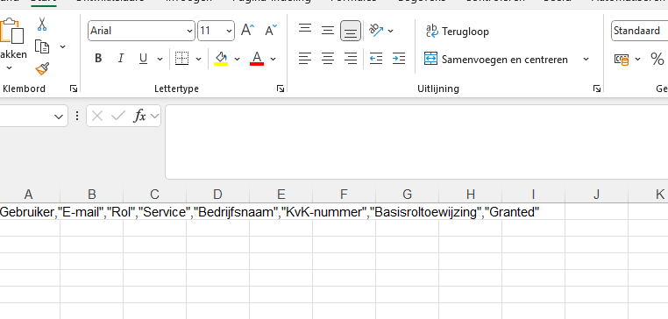
Task: Apply red font color
Action: 257,59
